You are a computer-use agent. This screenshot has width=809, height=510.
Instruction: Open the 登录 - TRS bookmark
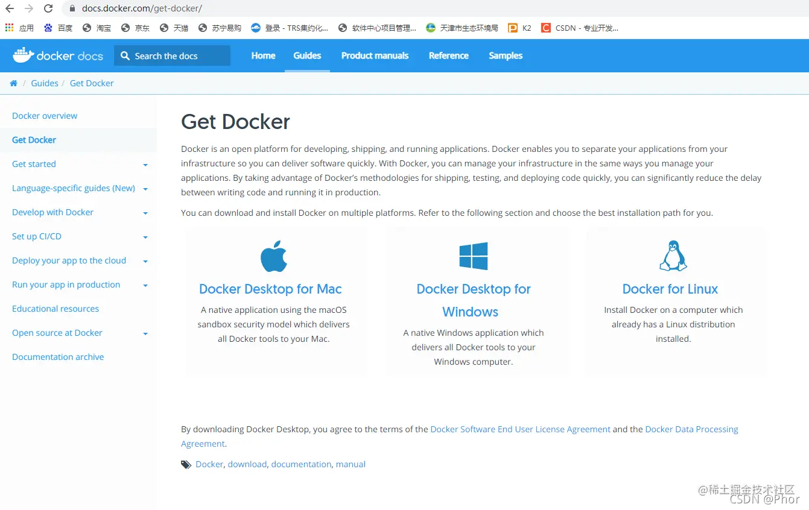pyautogui.click(x=290, y=28)
